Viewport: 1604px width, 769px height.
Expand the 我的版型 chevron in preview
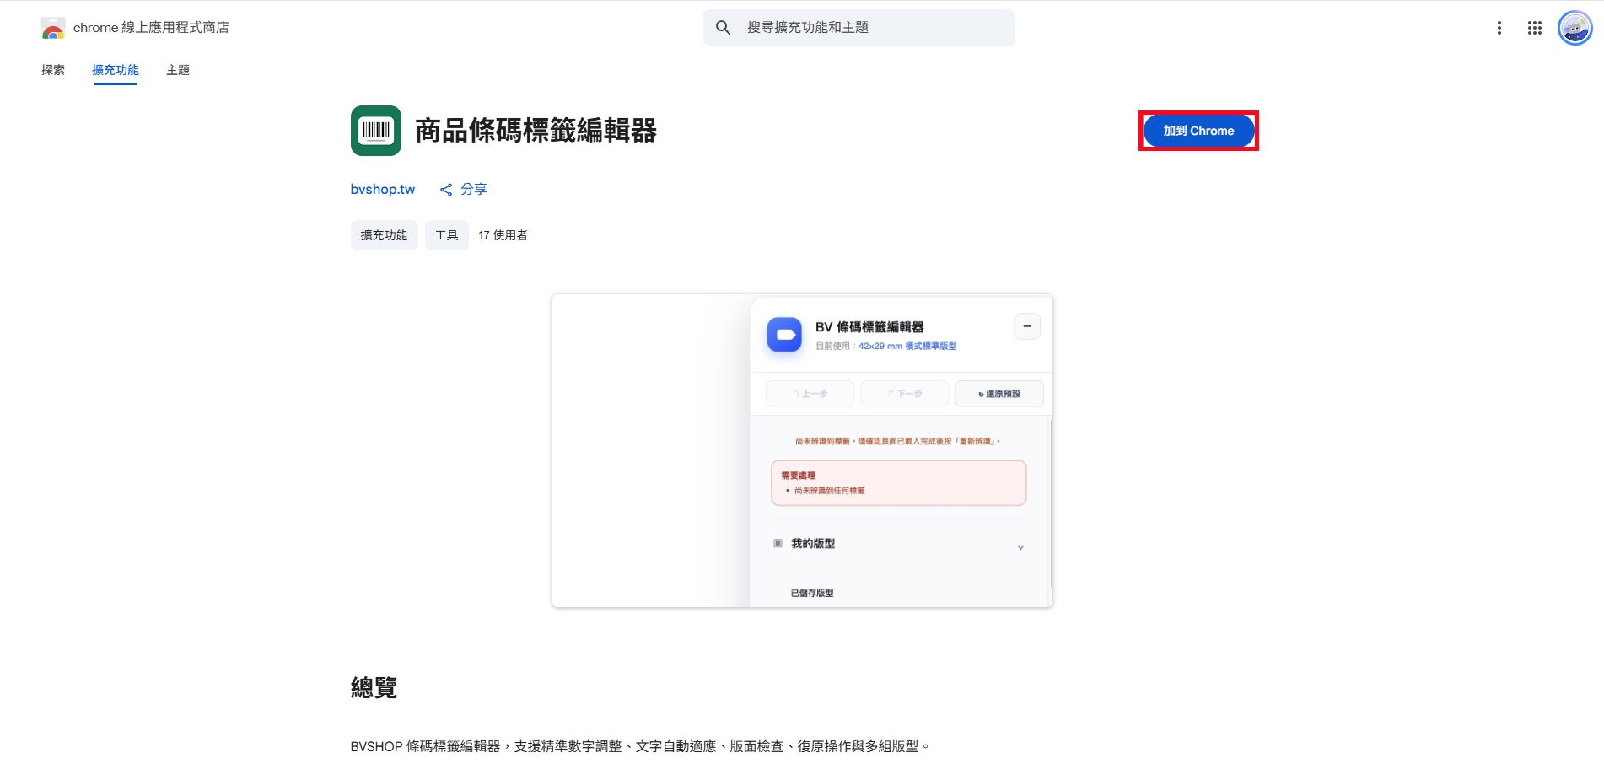tap(1020, 547)
